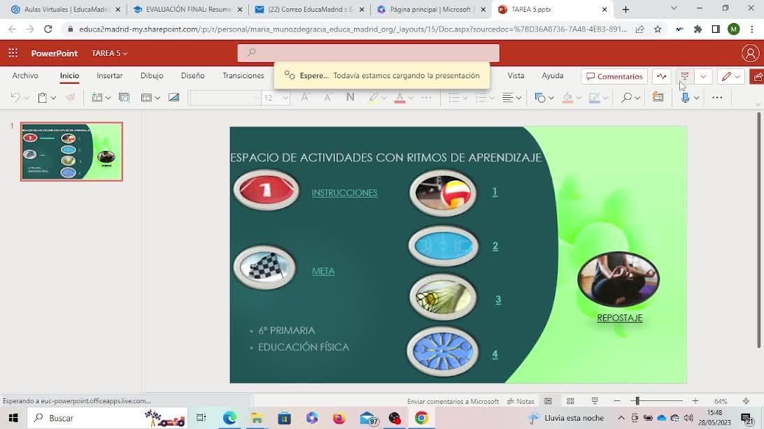
Task: Open the account profile icon
Action: point(750,53)
